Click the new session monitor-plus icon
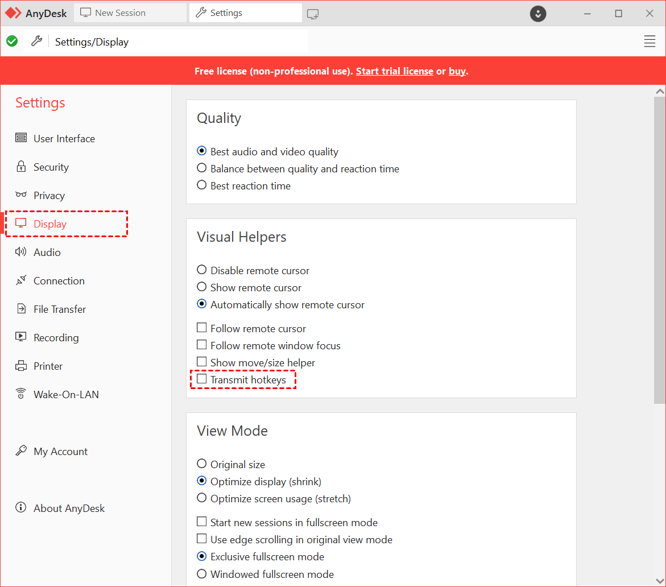 pos(313,14)
